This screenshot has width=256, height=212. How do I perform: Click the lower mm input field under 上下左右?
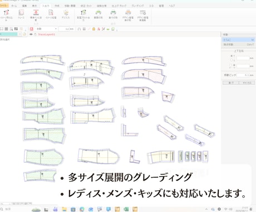point(243,66)
